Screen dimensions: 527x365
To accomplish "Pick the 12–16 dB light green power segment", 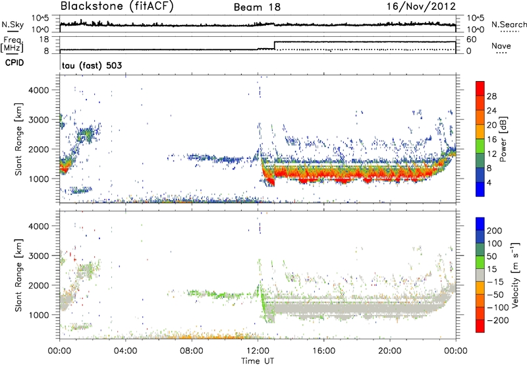I will (x=480, y=146).
